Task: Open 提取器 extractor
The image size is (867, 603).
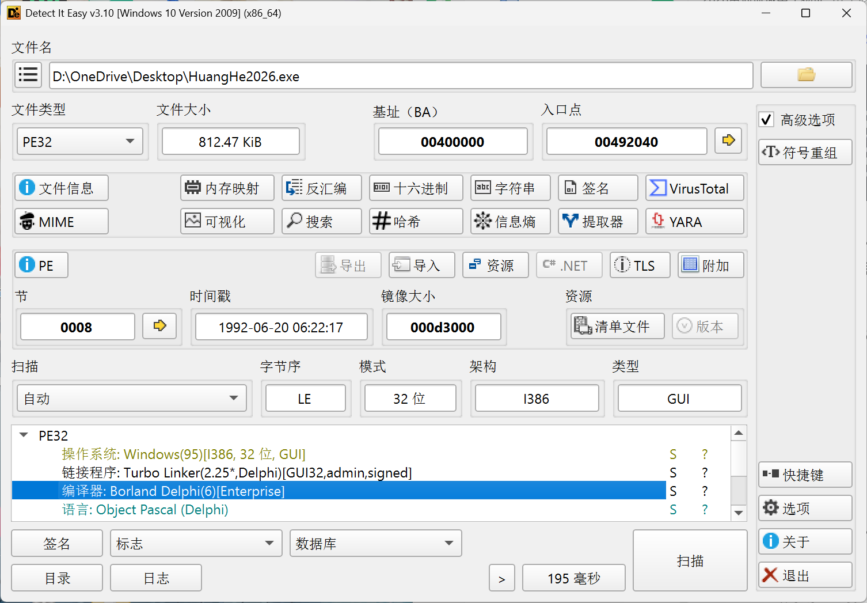Action: click(598, 221)
